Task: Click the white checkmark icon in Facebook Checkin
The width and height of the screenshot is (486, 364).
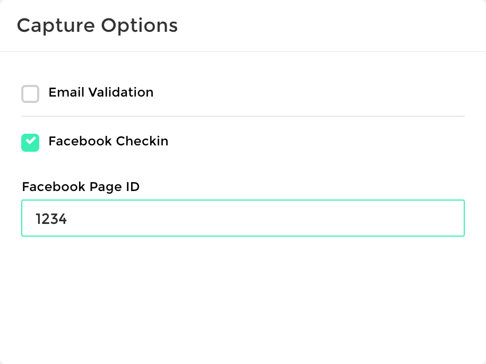Action: (31, 141)
